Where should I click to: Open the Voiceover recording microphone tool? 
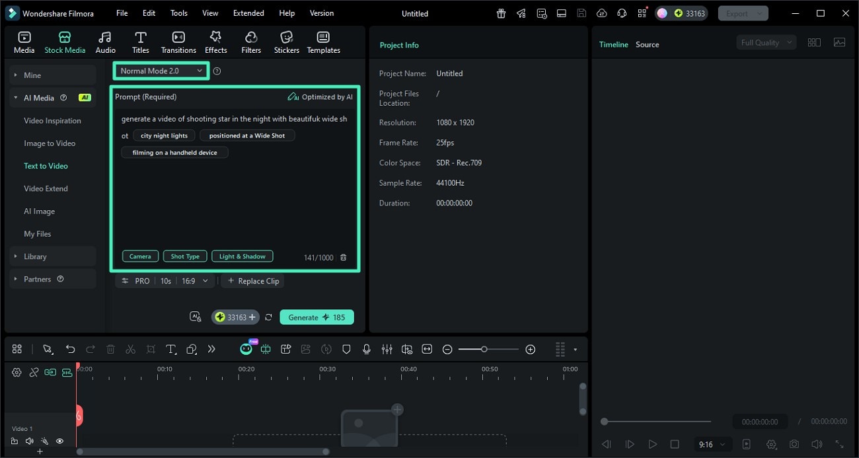pos(367,349)
